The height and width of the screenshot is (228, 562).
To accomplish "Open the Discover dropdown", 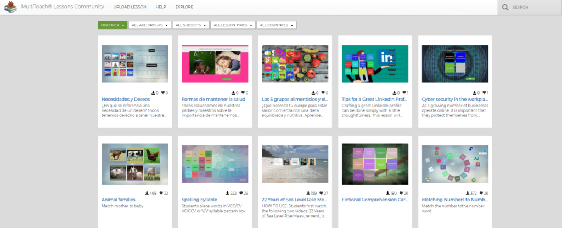I will coord(113,25).
